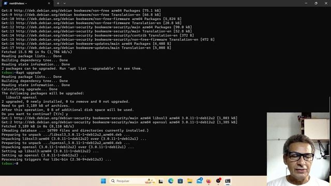Click the 'Calculating upgrade... Done' line

click(29, 89)
